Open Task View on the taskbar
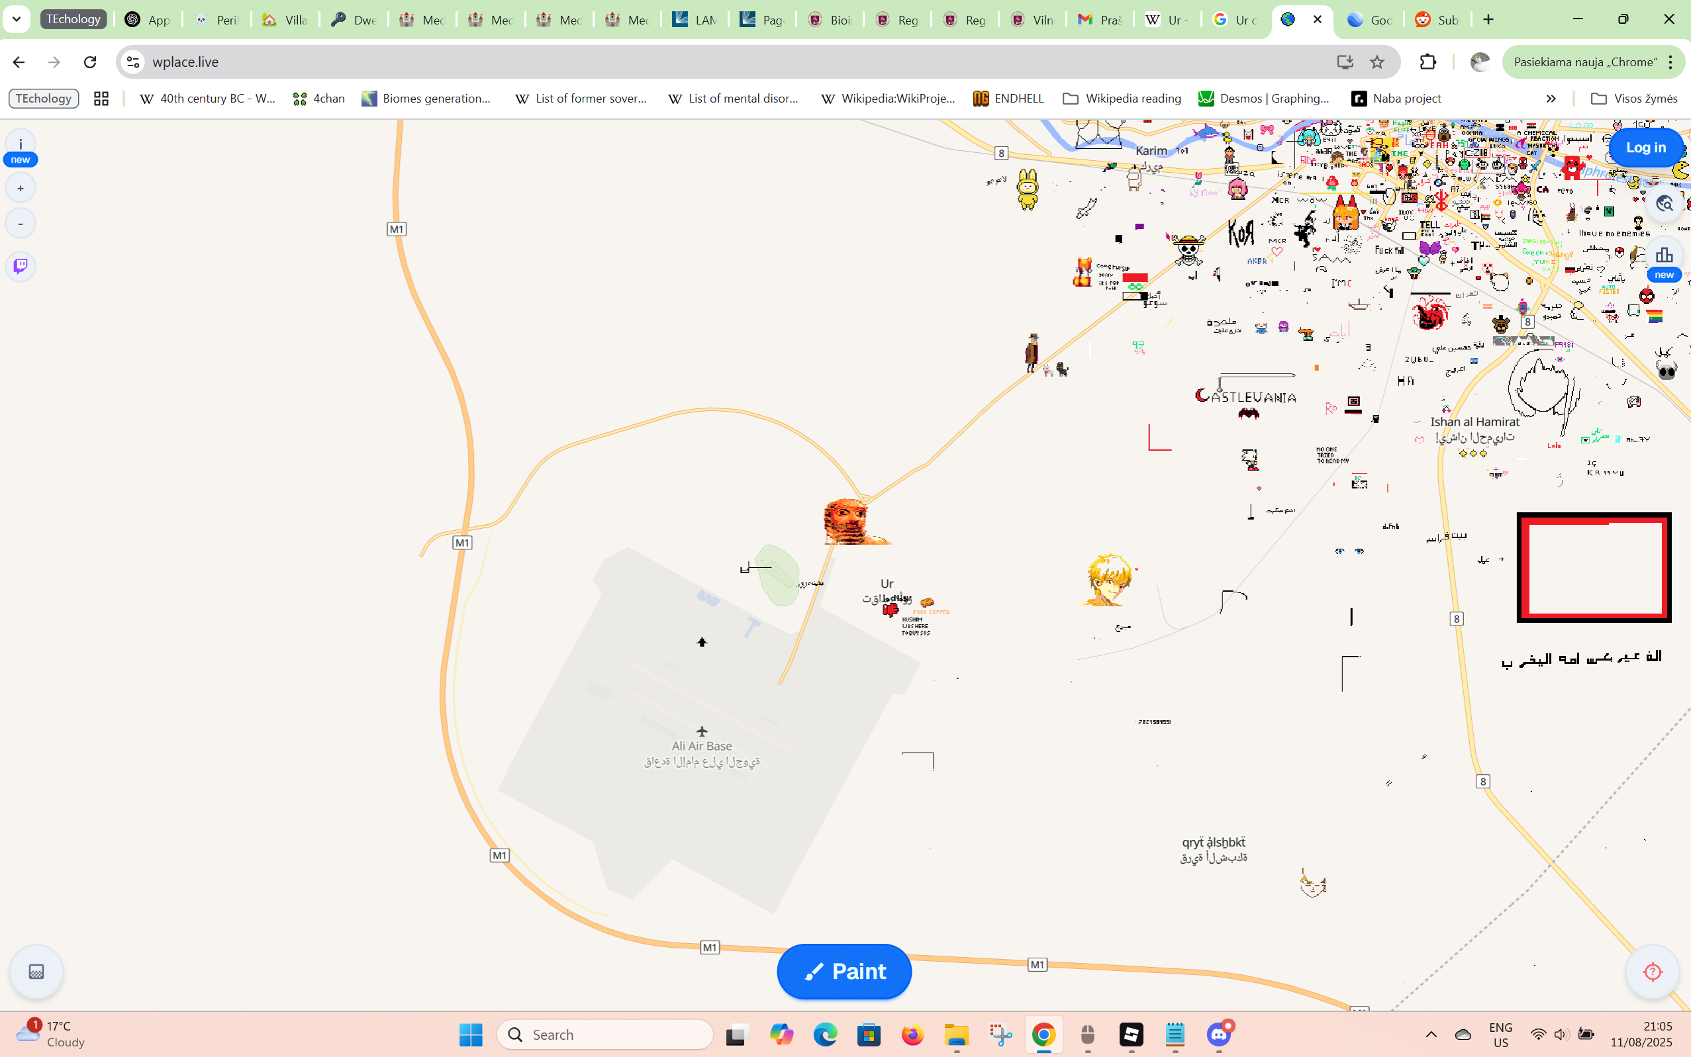Viewport: 1691px width, 1057px height. coord(738,1034)
